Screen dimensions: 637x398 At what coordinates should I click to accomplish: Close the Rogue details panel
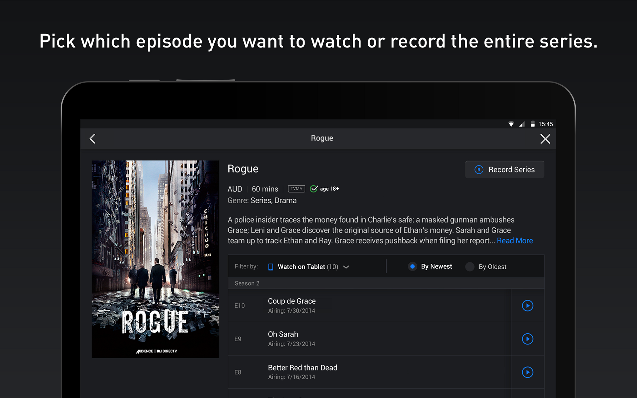[545, 139]
